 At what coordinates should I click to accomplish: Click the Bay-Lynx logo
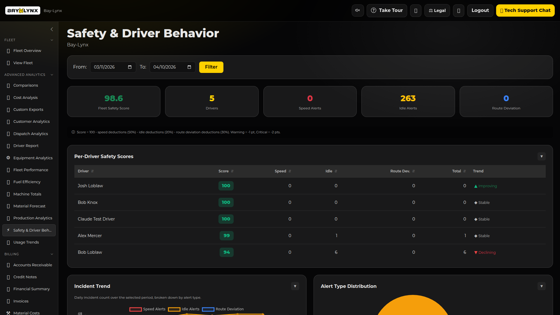click(x=23, y=10)
